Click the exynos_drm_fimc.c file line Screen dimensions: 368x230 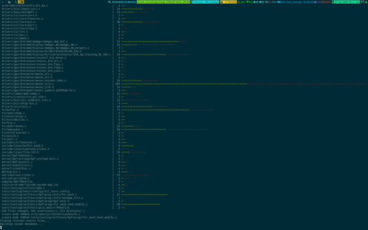(32, 64)
